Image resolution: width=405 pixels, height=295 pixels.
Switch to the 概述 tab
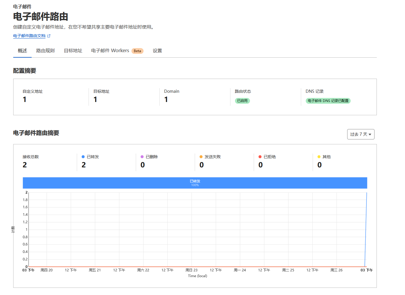pos(22,51)
